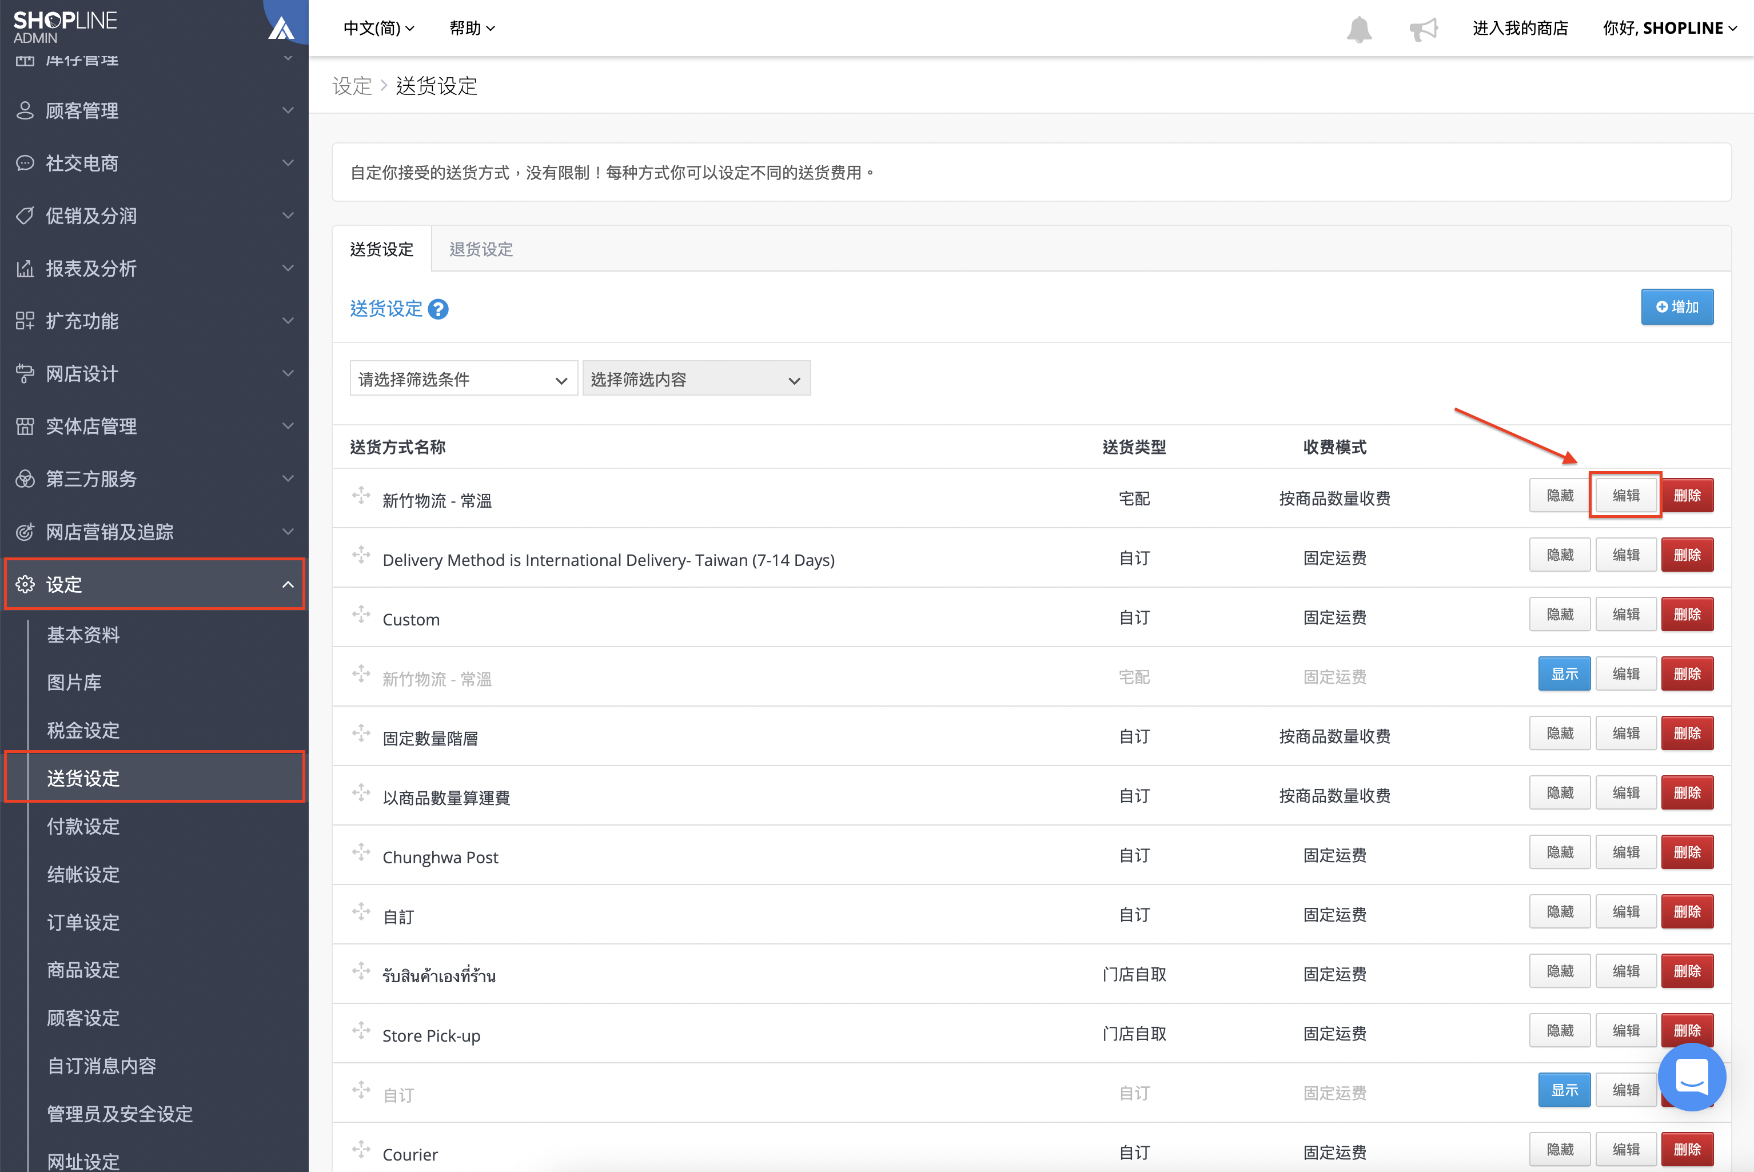The image size is (1754, 1172).
Task: Hide the Custom delivery method
Action: click(1560, 615)
